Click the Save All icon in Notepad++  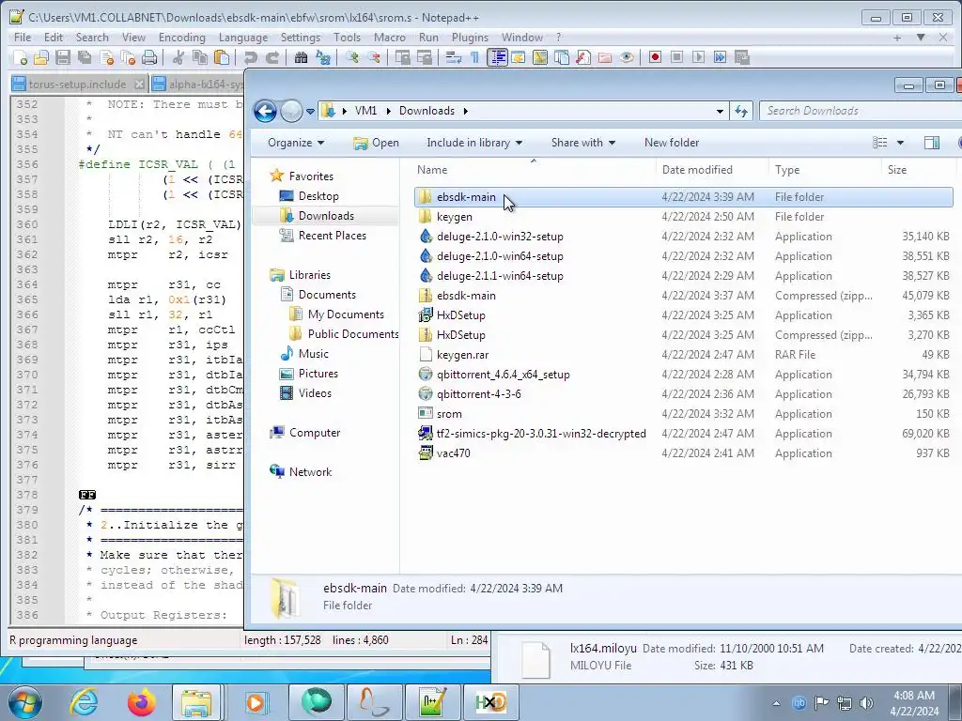pos(85,57)
